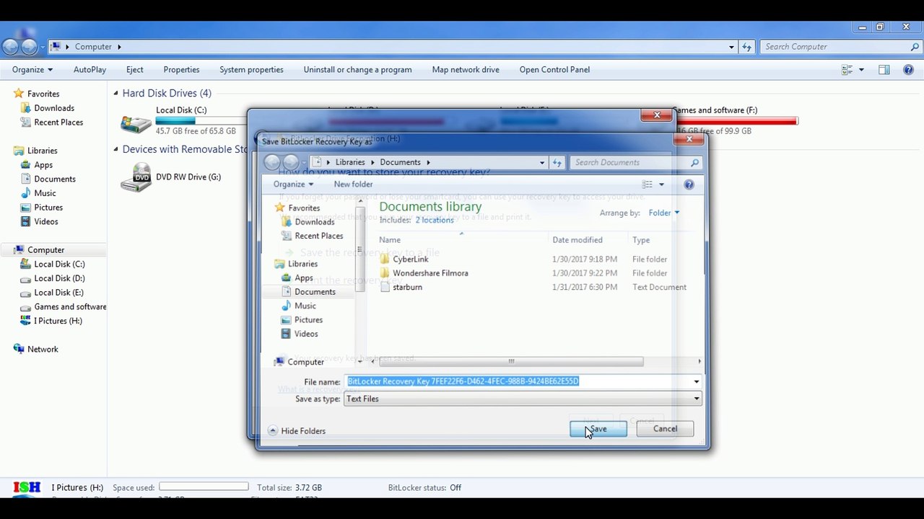Click horizontal scrollbar in Save dialog file list

(x=511, y=361)
